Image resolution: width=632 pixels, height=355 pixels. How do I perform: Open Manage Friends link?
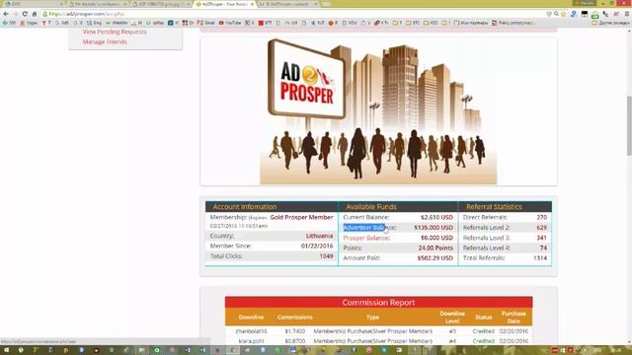point(105,41)
